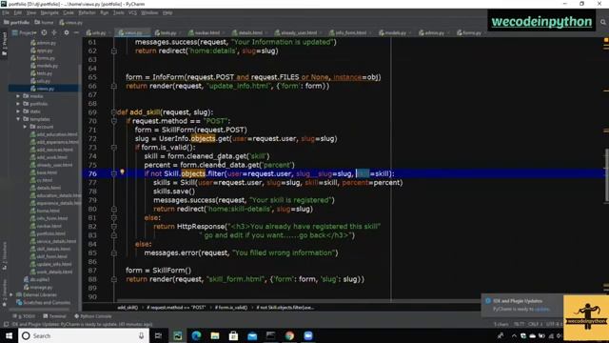Viewport: 609px width, 343px height.
Task: Select manage.py in project tree
Action: (38, 287)
